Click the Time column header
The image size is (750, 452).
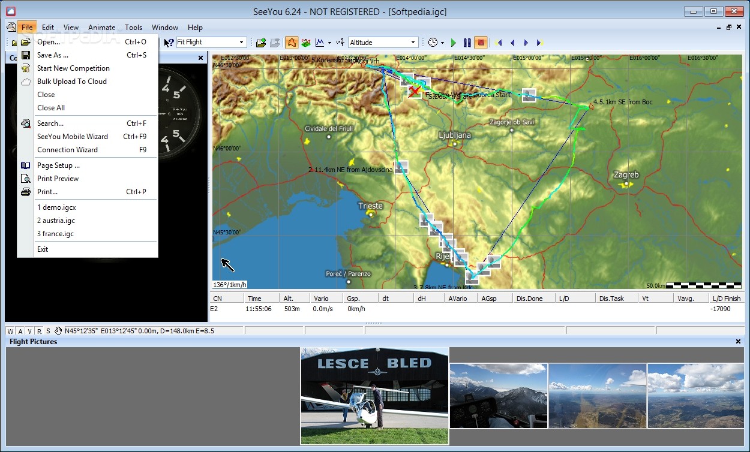tap(262, 298)
